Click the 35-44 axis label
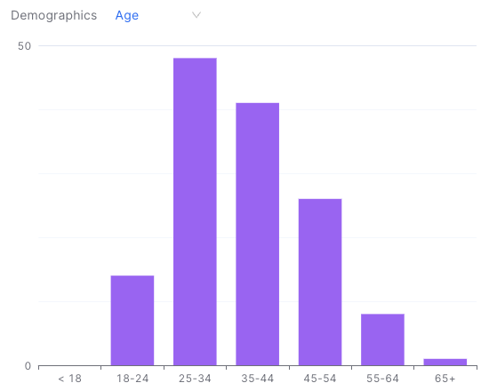 coord(257,379)
